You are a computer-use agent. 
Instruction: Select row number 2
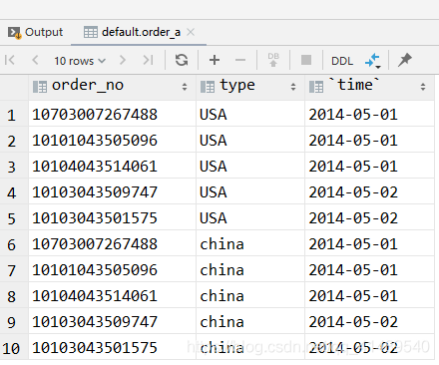(14, 140)
